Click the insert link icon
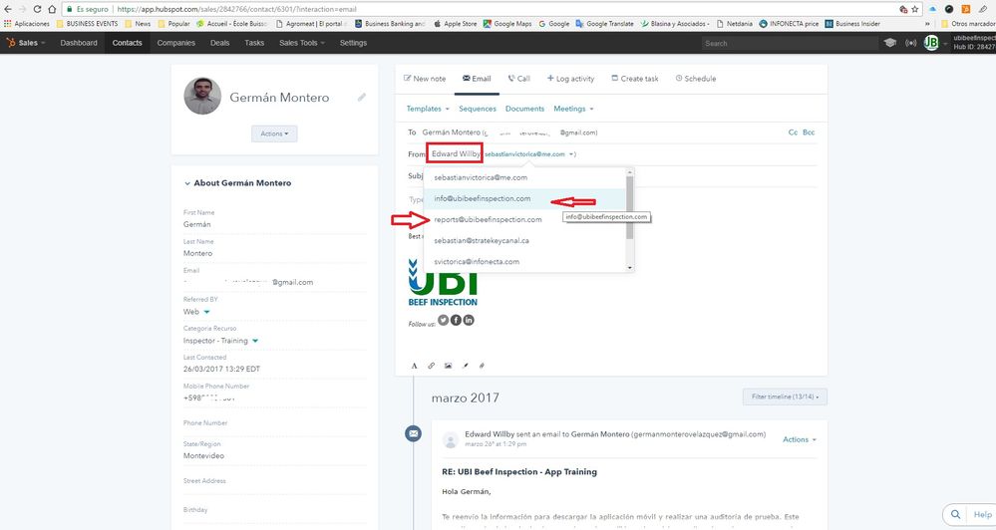This screenshot has width=996, height=530. click(432, 366)
